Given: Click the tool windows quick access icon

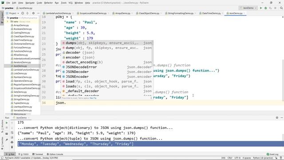Looking at the screenshot, I should click(x=2, y=158).
